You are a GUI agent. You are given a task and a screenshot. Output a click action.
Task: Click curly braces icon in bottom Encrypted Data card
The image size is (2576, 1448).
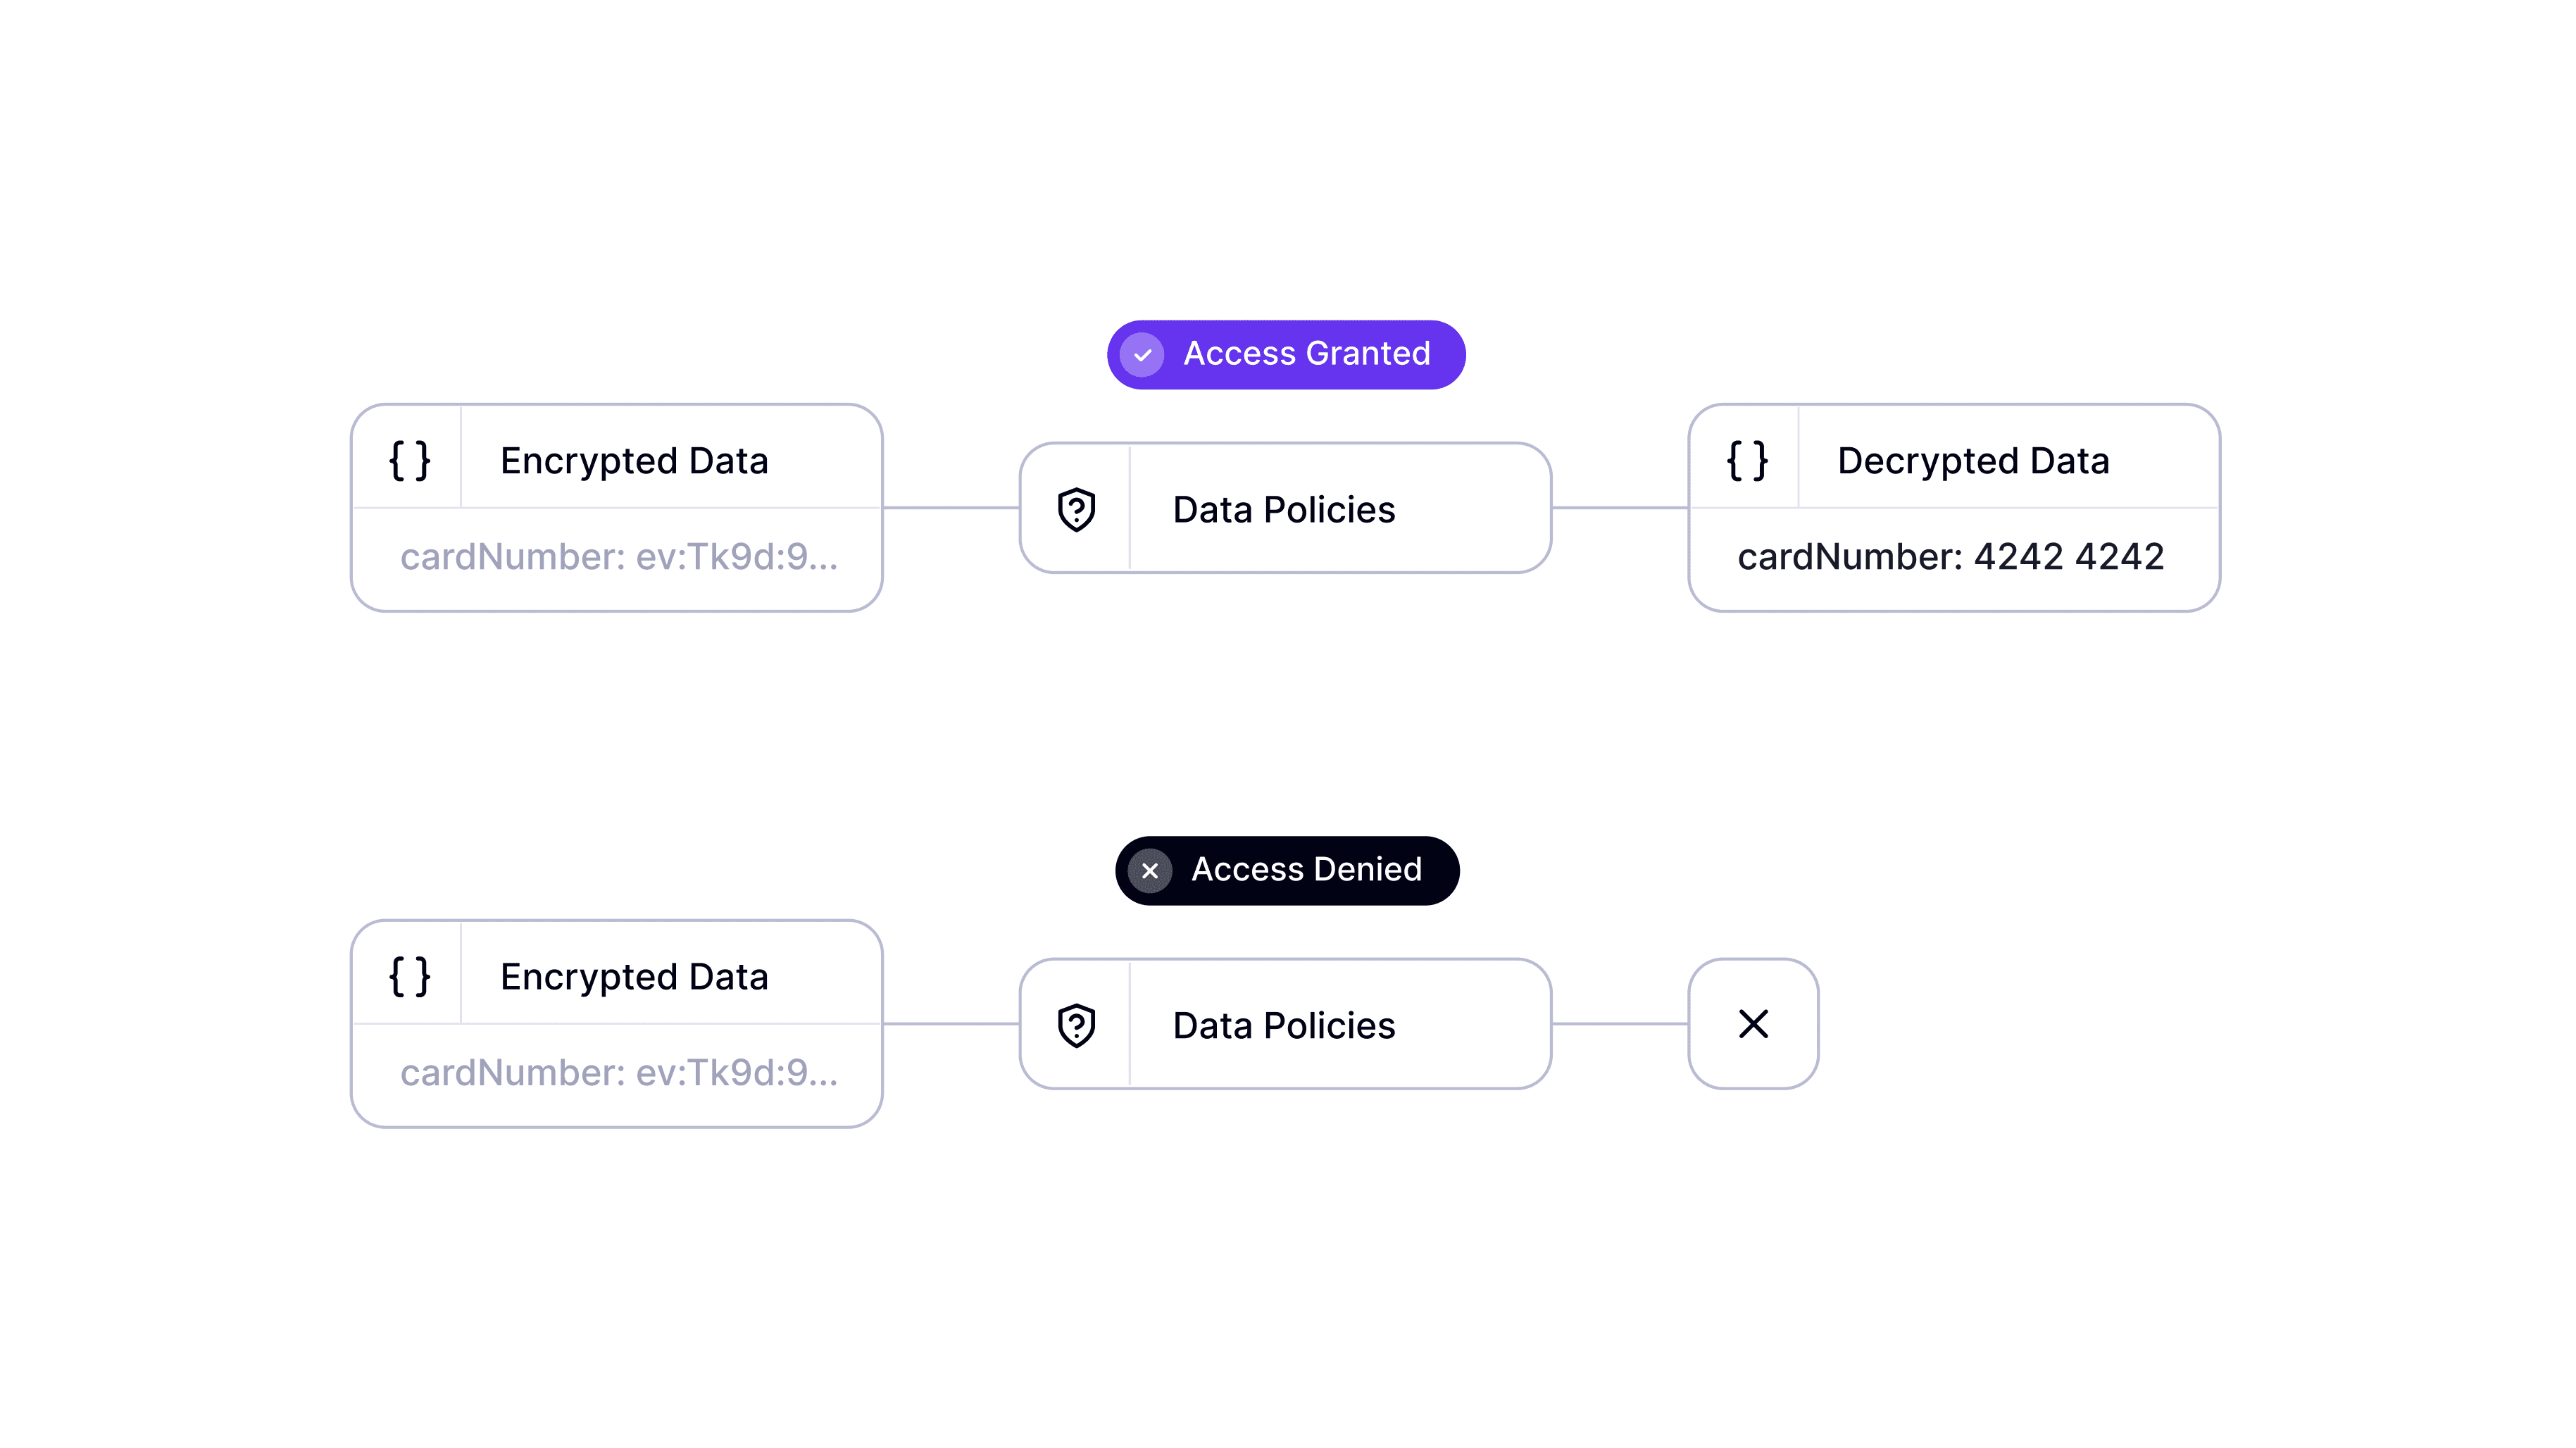pyautogui.click(x=409, y=977)
